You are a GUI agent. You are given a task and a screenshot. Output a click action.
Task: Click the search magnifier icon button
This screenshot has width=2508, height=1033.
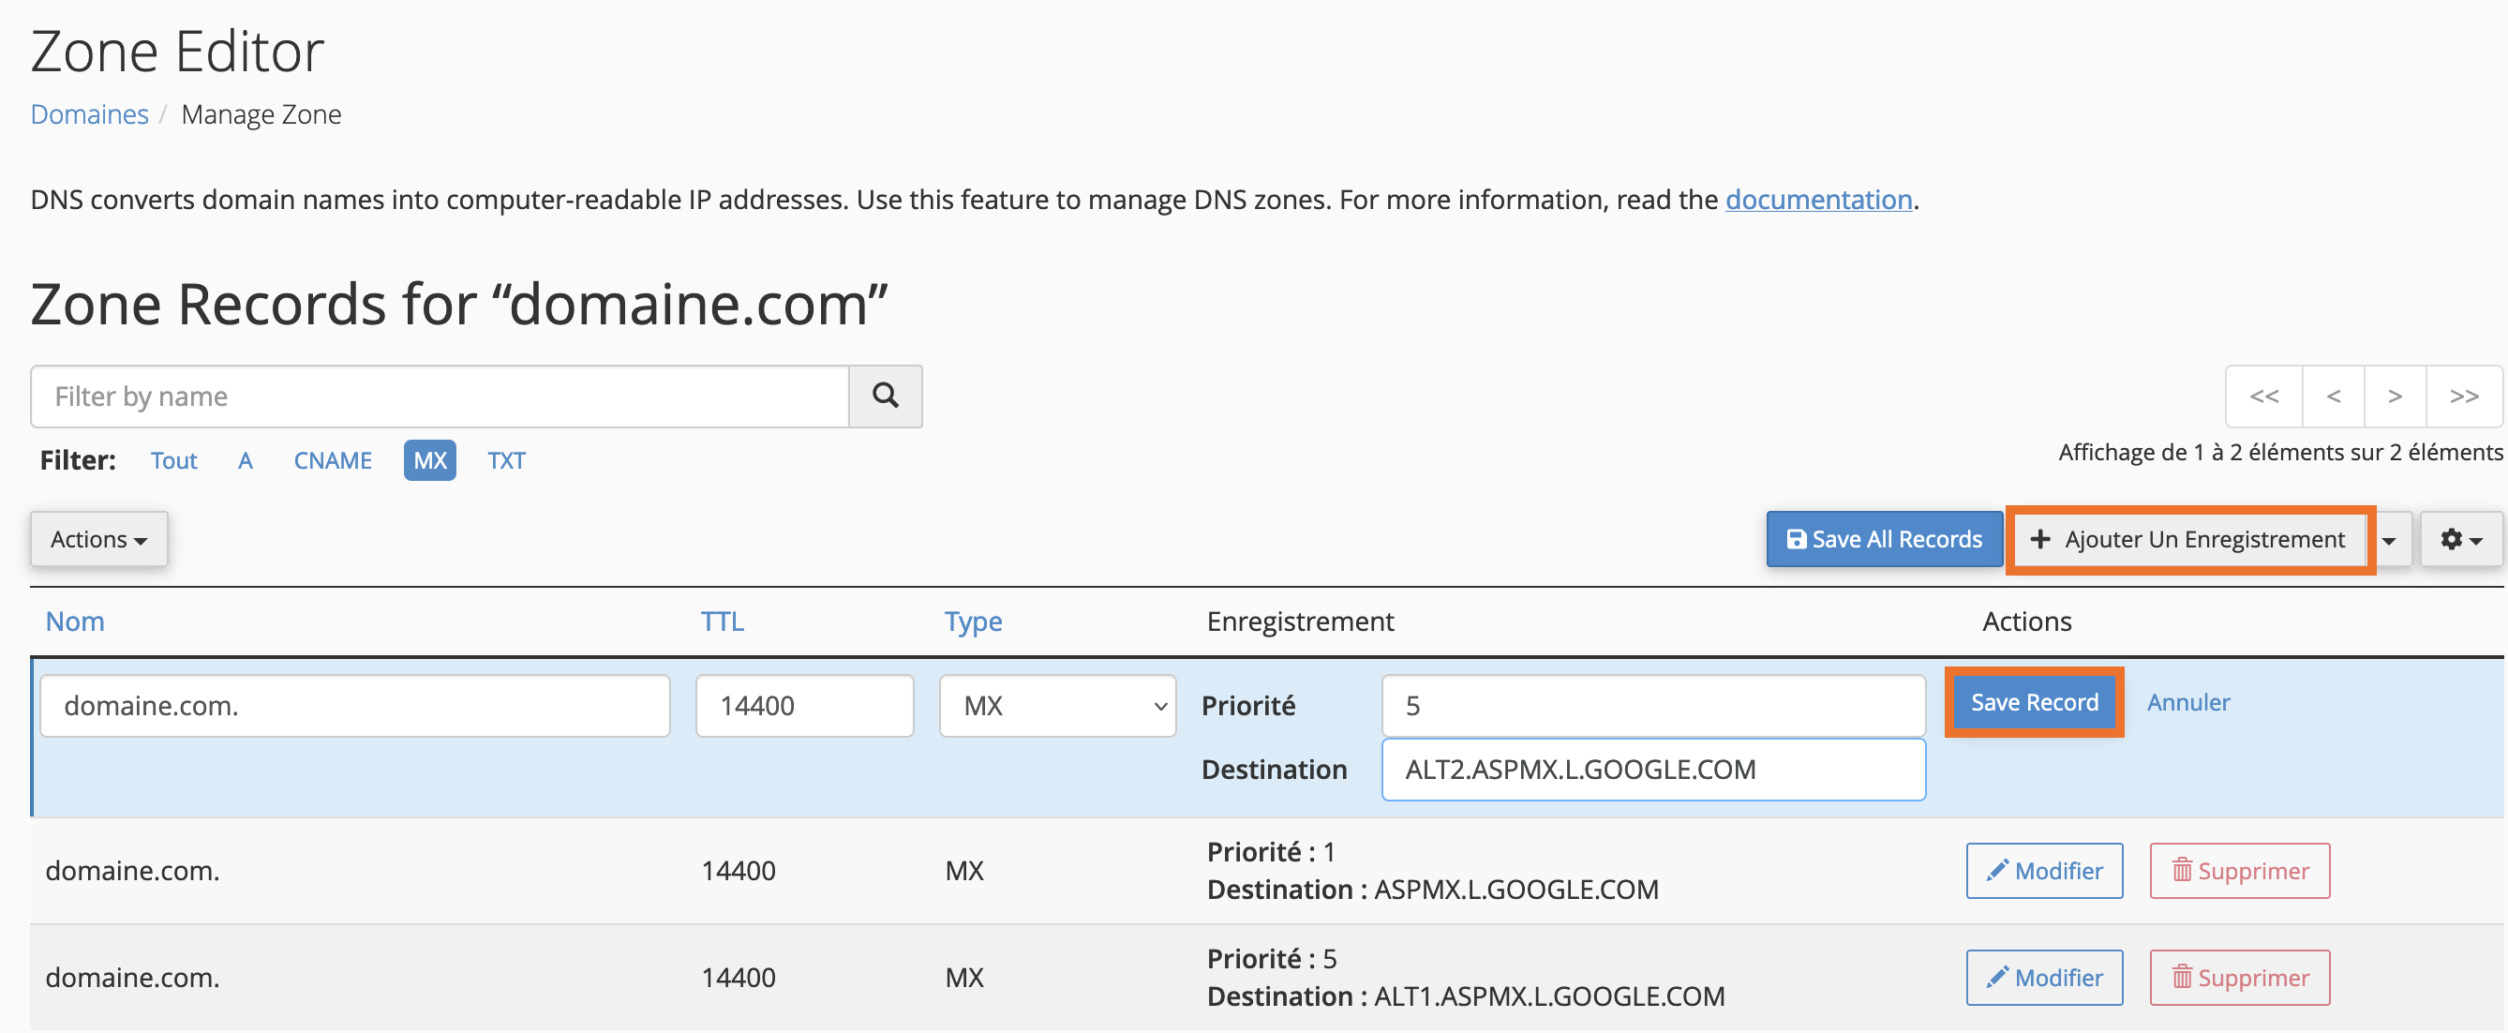(885, 397)
